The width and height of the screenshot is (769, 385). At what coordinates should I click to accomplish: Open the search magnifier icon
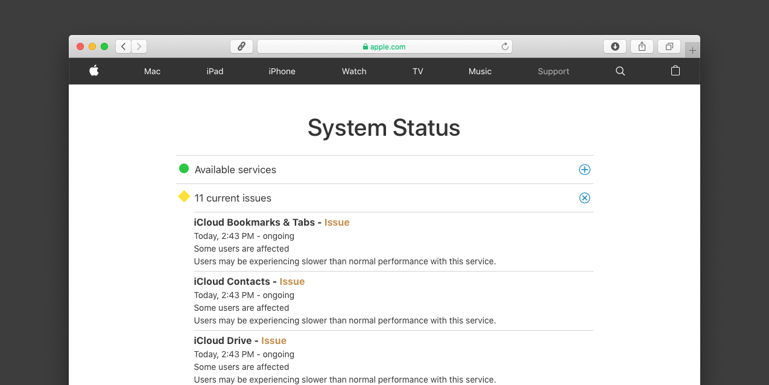pyautogui.click(x=620, y=71)
